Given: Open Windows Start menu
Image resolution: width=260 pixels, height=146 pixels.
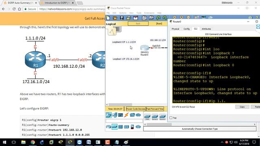Looking at the screenshot, I should (x=4, y=142).
